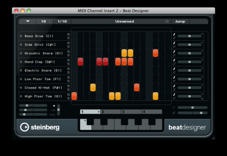227x156 pixels.
Task: Click the Acoustic Snare speaker preview icon
Action: [21, 54]
